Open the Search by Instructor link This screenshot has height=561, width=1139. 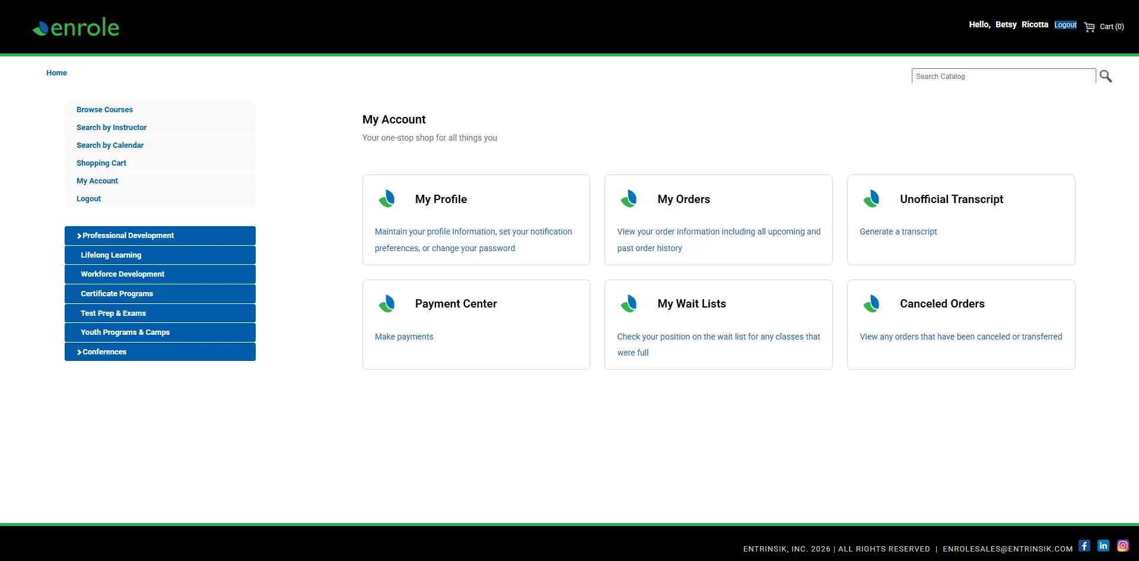pyautogui.click(x=112, y=127)
